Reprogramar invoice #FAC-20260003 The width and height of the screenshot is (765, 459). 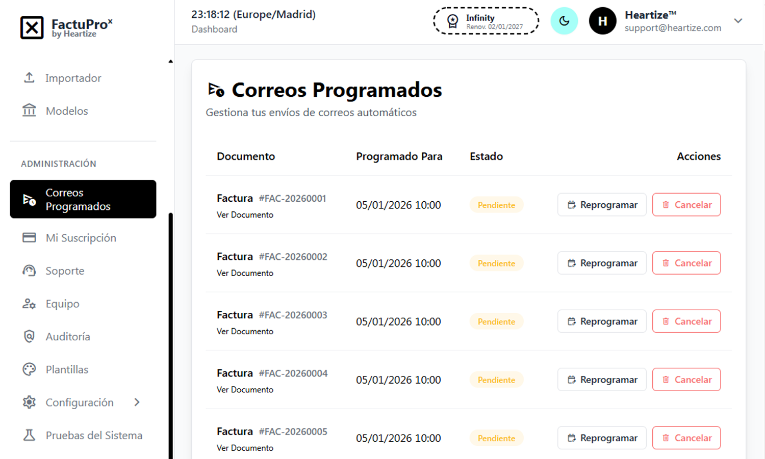click(x=602, y=321)
